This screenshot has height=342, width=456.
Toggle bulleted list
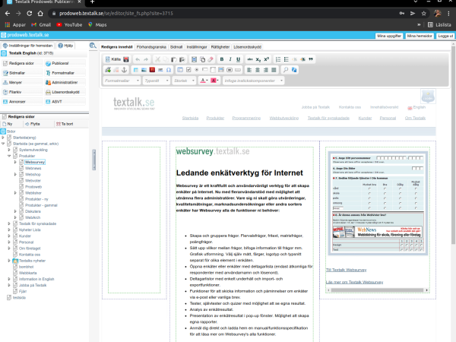click(287, 59)
